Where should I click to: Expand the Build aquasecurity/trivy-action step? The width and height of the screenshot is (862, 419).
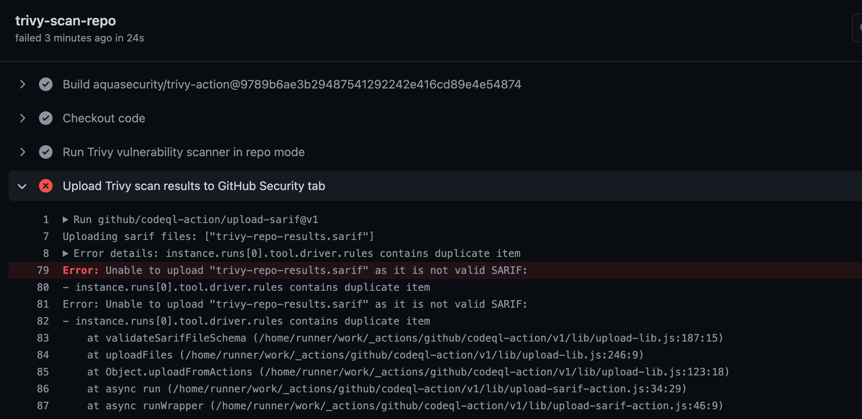pyautogui.click(x=22, y=84)
